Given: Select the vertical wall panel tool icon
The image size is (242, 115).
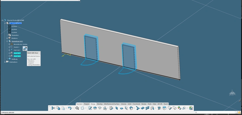Looking at the screenshot, I should tap(116, 108).
